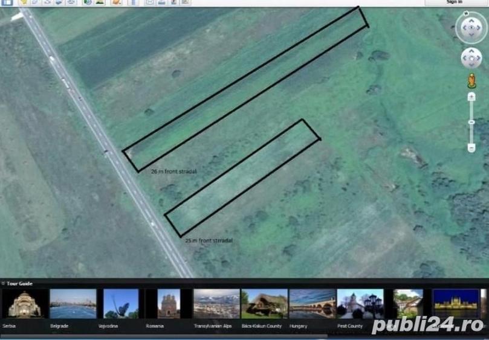
Task: Select the ruler measurement tool
Action: point(134,2)
